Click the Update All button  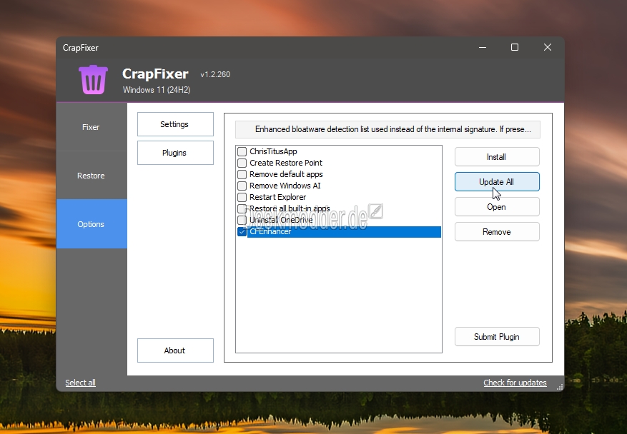pos(497,181)
